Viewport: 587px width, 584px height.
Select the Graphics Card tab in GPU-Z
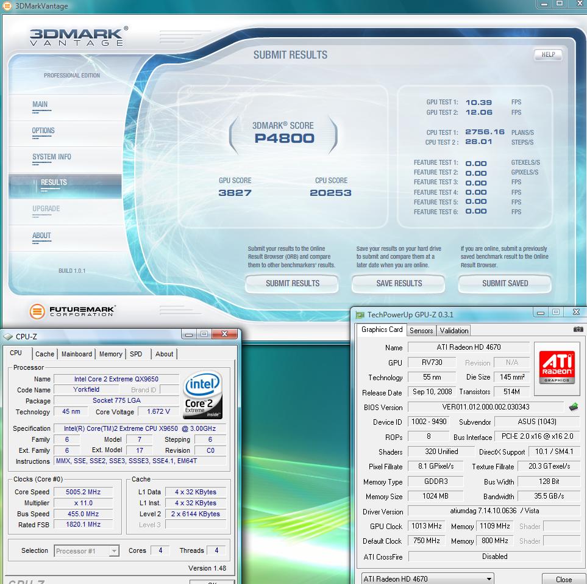click(x=382, y=330)
